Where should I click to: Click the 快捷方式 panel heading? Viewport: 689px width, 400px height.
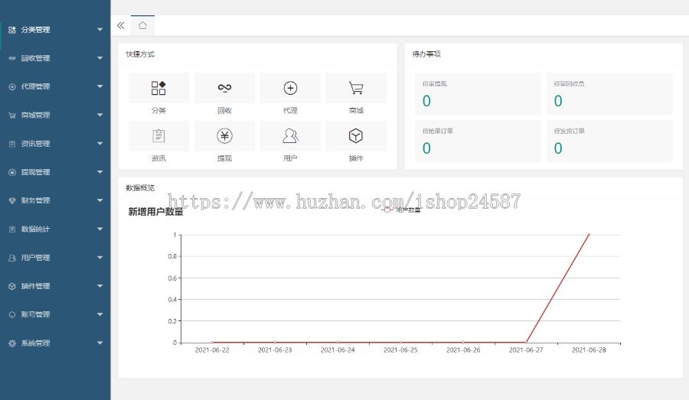[x=140, y=54]
